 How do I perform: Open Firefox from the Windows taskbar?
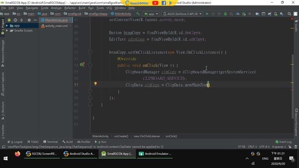pos(17,154)
